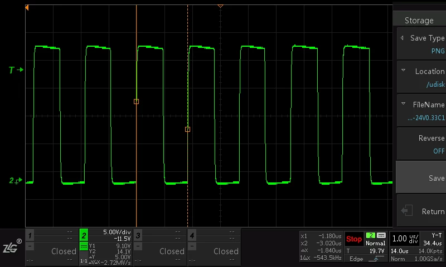
Task: Click the Y-T display mode label
Action: point(437,235)
